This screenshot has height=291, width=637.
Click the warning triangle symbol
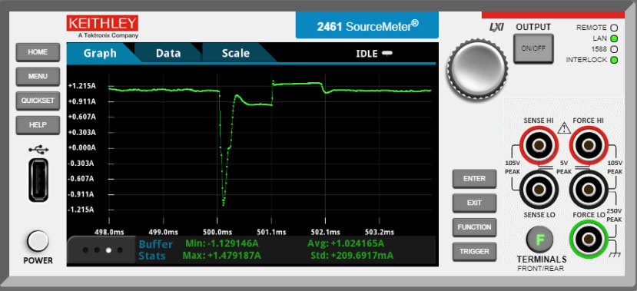(564, 129)
